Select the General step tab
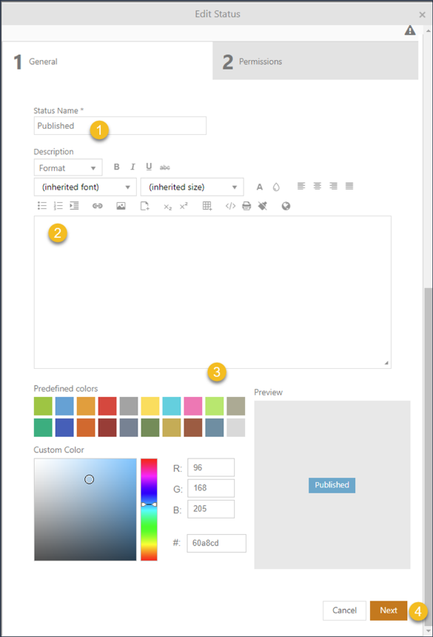Screen dimensions: 433x637 (107, 61)
